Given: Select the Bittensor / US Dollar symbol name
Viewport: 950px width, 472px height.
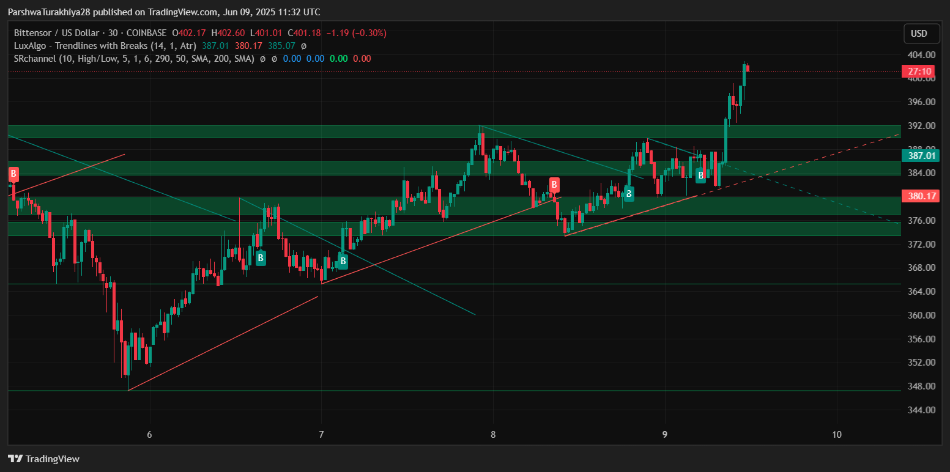Looking at the screenshot, I should point(58,33).
